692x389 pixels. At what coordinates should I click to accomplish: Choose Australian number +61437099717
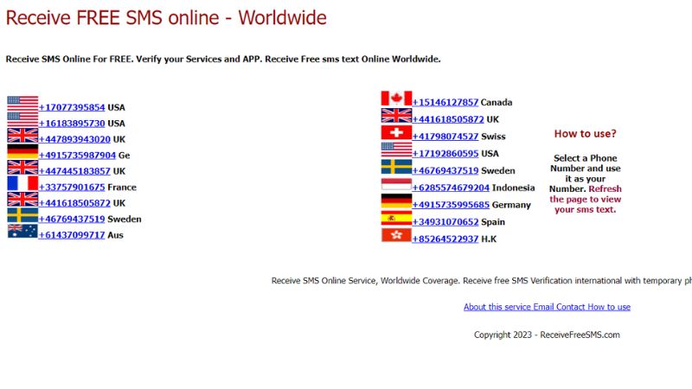72,235
